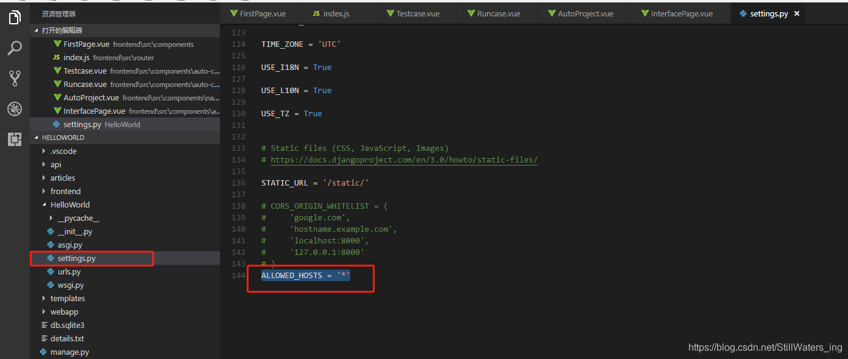Click the 'localhost:8000' comment line
This screenshot has width=848, height=359.
tap(315, 240)
